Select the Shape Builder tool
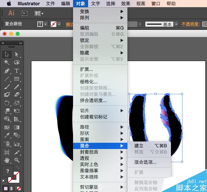Screen dimensions: 207x192 click(7, 119)
